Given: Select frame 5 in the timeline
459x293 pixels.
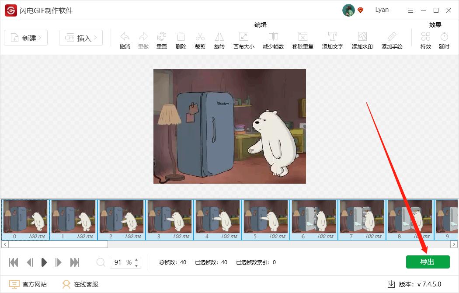Looking at the screenshot, I should [x=265, y=219].
